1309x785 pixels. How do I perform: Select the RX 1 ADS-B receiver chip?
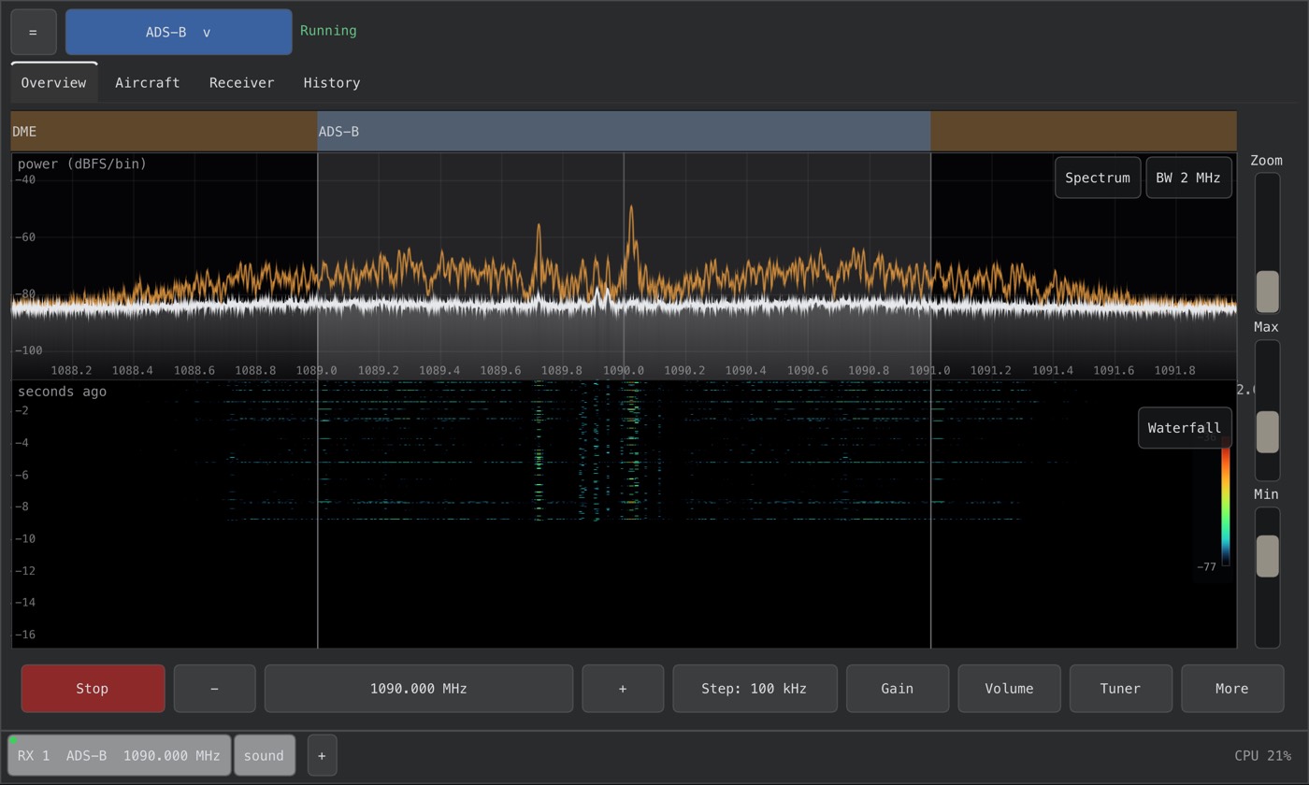click(119, 755)
